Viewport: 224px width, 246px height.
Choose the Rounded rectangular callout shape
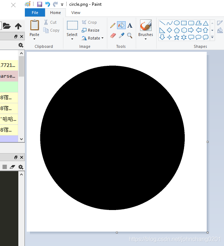(191, 37)
